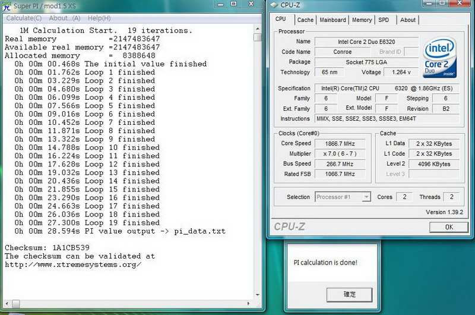This screenshot has width=475, height=315.
Task: Click the Bus Speed value '266.7 MHz'
Action: [340, 164]
